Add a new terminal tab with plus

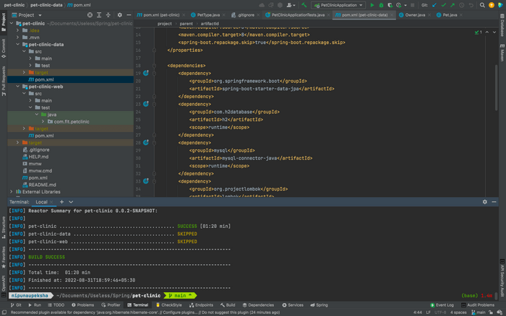(61, 202)
